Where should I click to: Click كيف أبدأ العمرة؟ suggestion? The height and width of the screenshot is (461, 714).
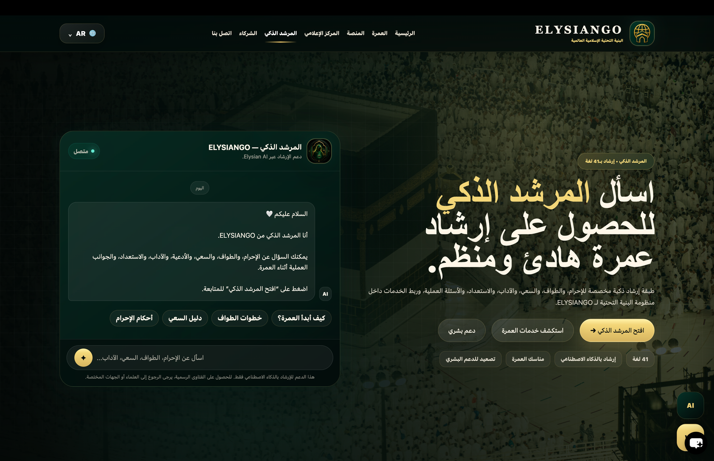(301, 318)
